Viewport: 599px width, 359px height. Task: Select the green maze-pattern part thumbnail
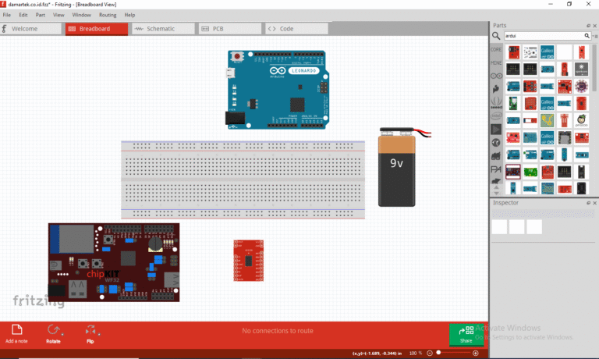[x=547, y=120]
